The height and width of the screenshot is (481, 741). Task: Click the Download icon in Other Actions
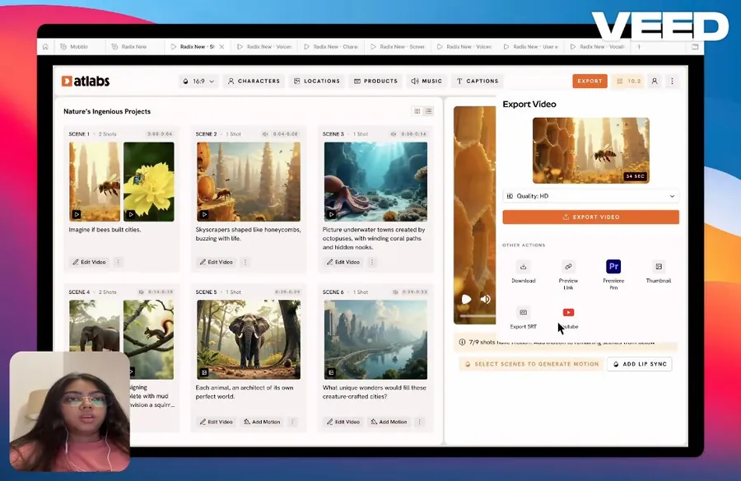[x=523, y=267]
